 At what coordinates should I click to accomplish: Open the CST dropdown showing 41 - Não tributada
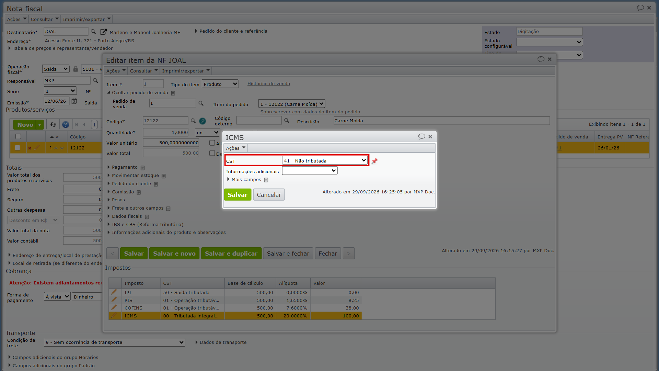tap(325, 160)
